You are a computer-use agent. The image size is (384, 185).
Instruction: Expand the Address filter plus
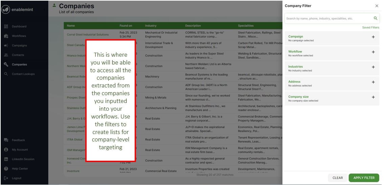click(373, 82)
